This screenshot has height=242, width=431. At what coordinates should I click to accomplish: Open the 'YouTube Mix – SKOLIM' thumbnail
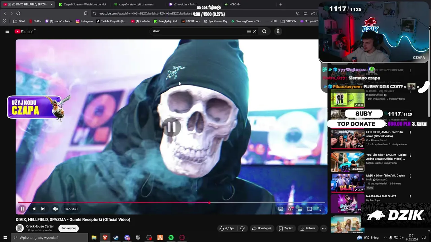347,162
